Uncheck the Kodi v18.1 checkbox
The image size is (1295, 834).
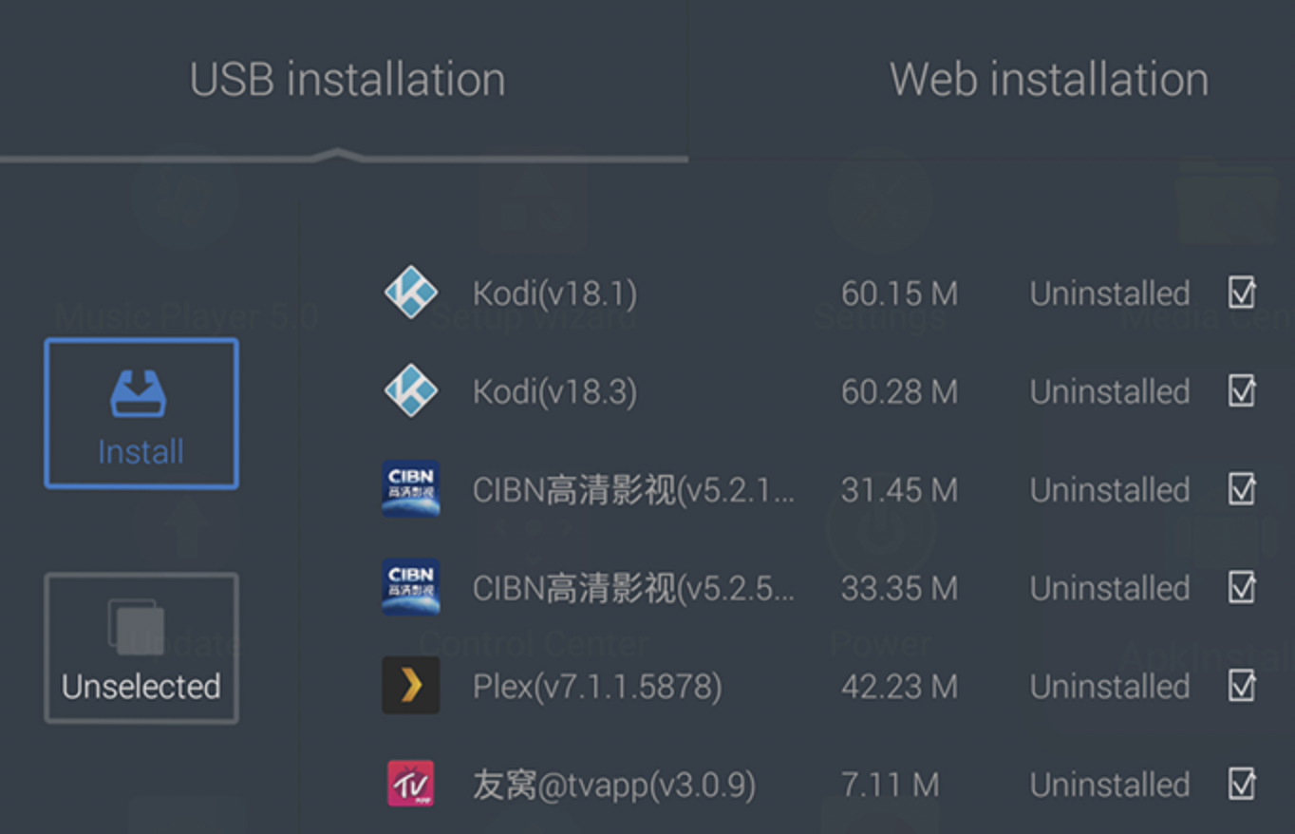[x=1242, y=293]
